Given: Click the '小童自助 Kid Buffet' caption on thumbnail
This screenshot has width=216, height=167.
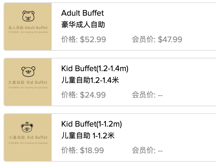Looking at the screenshot, I should coord(28,137).
